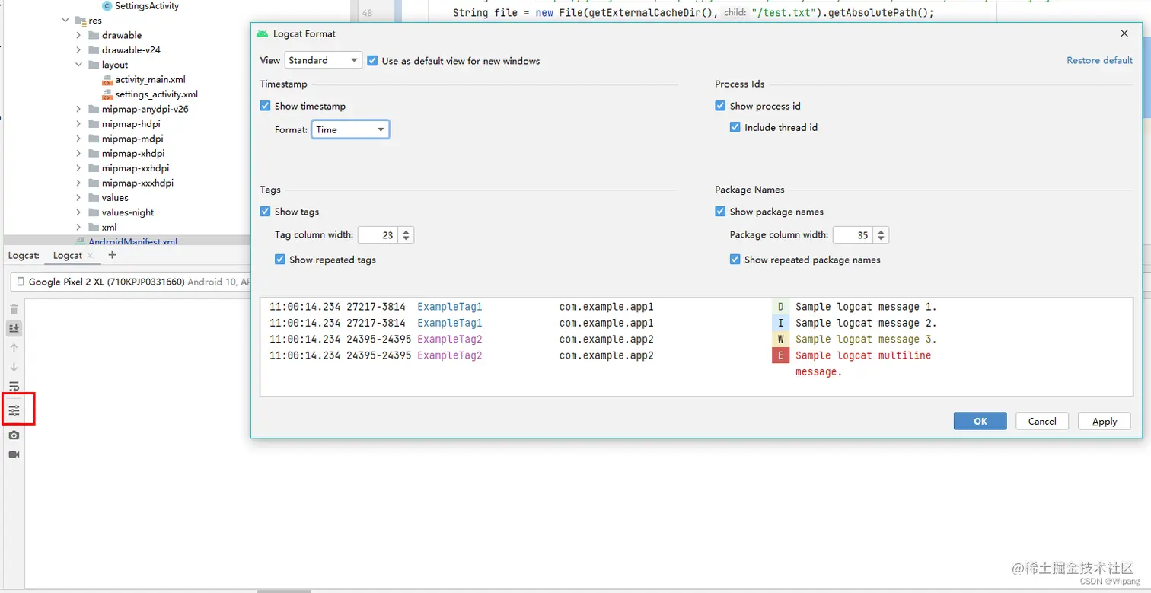
Task: Open the timestamp Format dropdown
Action: 350,129
